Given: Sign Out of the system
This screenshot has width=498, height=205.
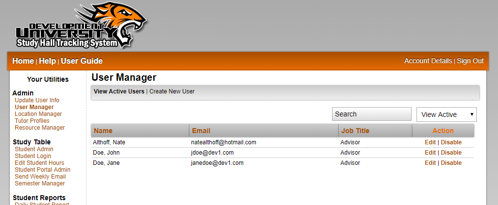Looking at the screenshot, I should tap(470, 61).
